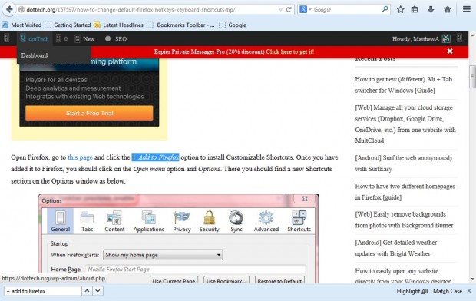The image size is (476, 301).
Task: Open the Most Visited bookmarks item
Action: click(21, 25)
